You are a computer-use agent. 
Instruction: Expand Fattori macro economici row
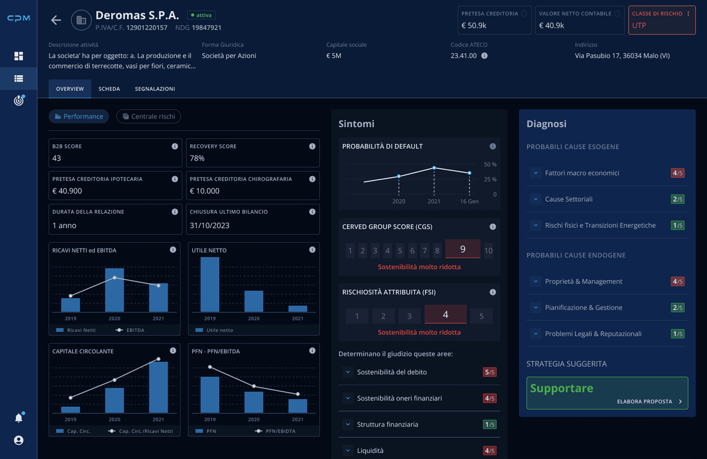[536, 173]
